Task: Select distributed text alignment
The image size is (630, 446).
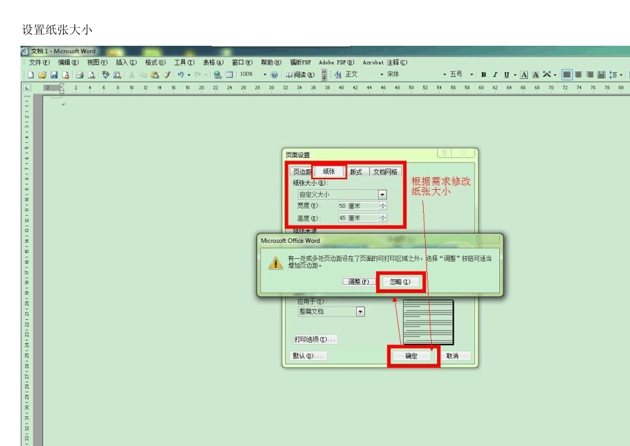Action: click(601, 75)
